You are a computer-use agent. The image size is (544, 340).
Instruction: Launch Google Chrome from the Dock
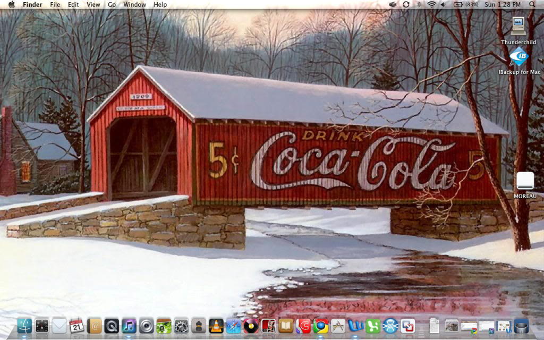pos(320,326)
